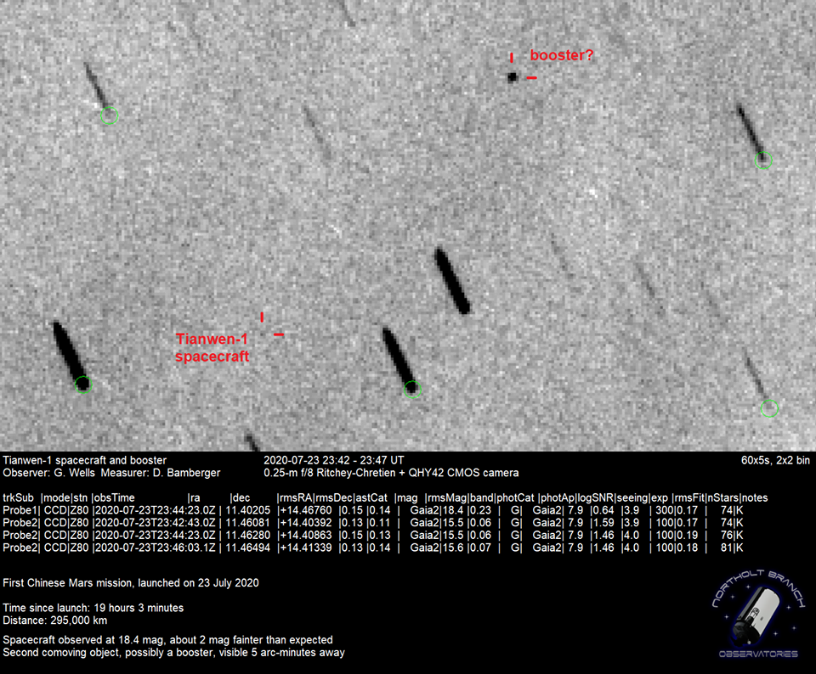
Task: Click the ra value 11.46081
Action: click(x=247, y=523)
